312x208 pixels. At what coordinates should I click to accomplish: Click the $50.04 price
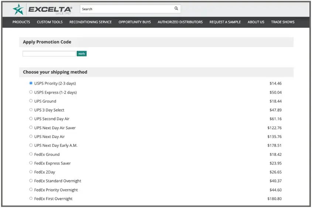coord(275,92)
